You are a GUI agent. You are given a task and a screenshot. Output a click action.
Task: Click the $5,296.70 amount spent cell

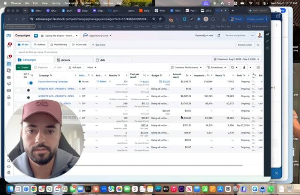click(186, 82)
